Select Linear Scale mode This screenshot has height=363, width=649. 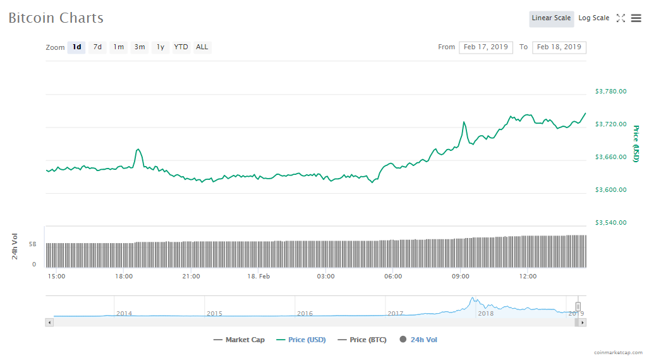(551, 18)
